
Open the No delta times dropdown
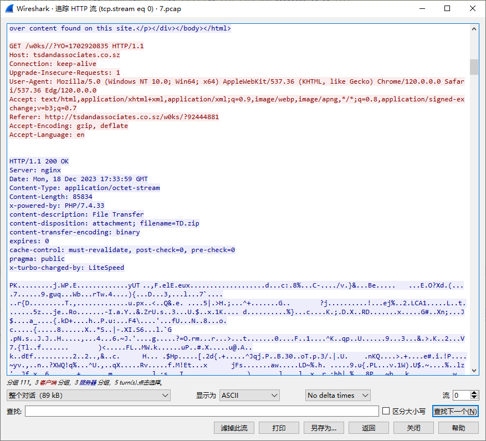click(338, 395)
